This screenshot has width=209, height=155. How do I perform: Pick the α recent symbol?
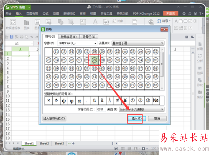tap(79, 101)
